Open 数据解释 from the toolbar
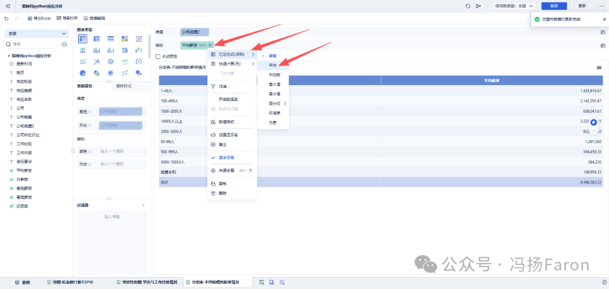The width and height of the screenshot is (609, 289). (94, 18)
